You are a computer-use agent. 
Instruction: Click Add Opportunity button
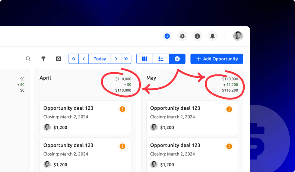(217, 59)
